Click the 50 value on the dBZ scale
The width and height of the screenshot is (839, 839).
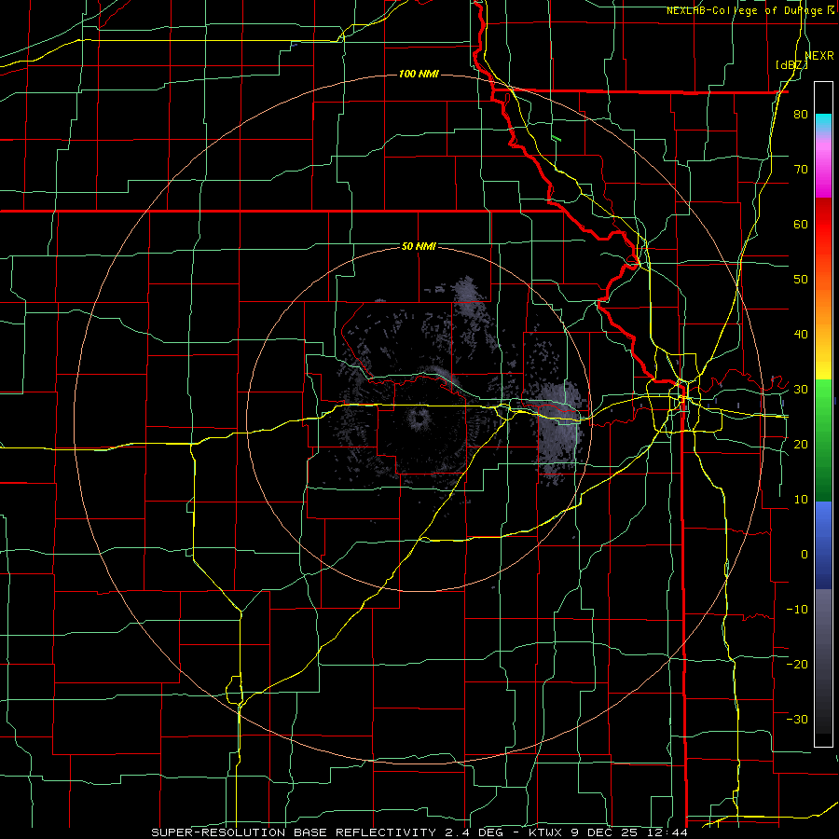tap(801, 280)
